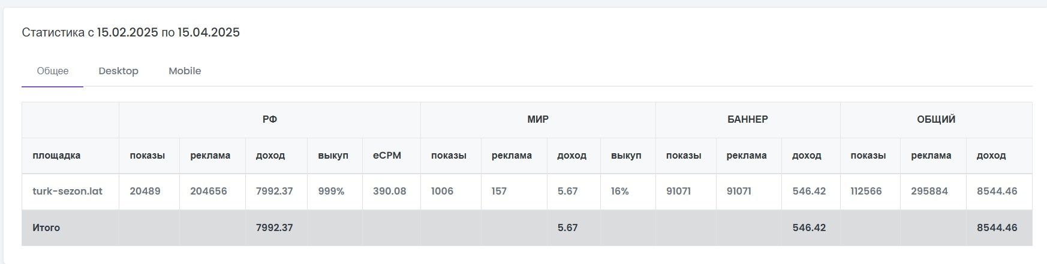Screen dimensions: 1047x264
Task: Open the Desktop statistics tab
Action: (118, 71)
